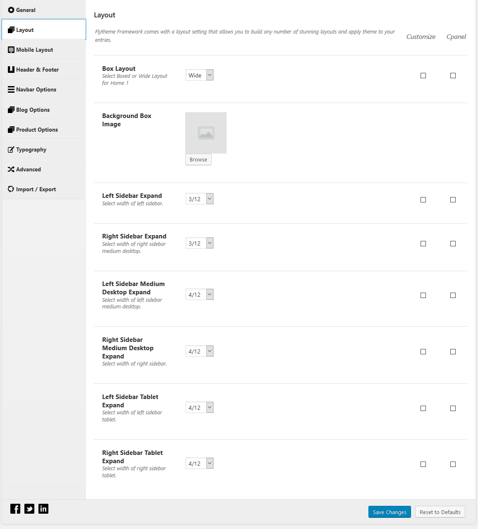
Task: Click the Save Changes button
Action: [390, 512]
